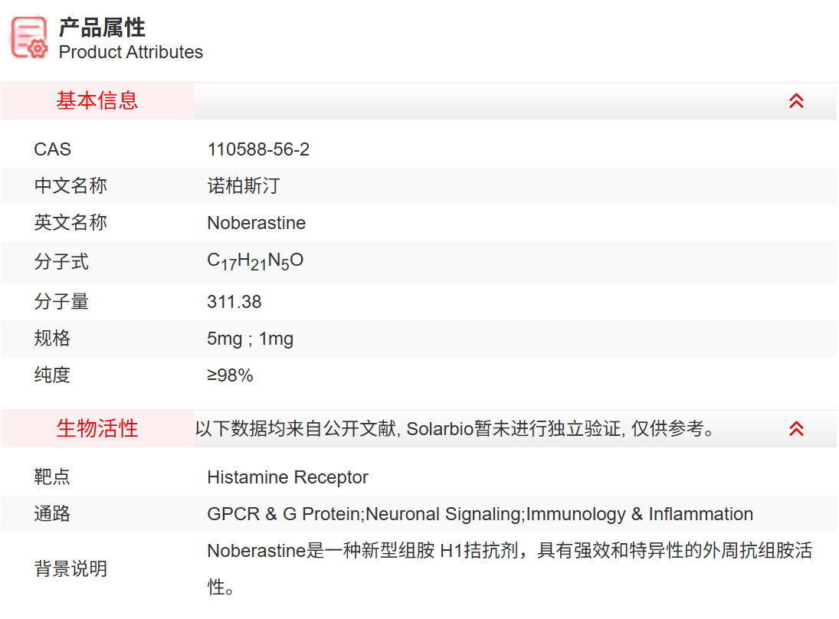This screenshot has width=839, height=619.
Task: Click the 背景说明 row label
Action: click(70, 569)
